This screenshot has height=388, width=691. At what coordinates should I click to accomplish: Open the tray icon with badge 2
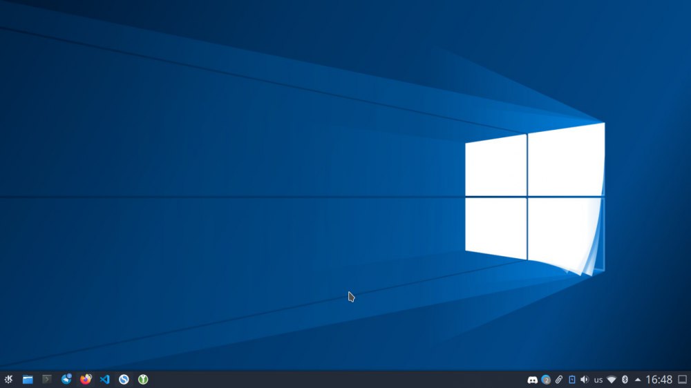point(546,380)
